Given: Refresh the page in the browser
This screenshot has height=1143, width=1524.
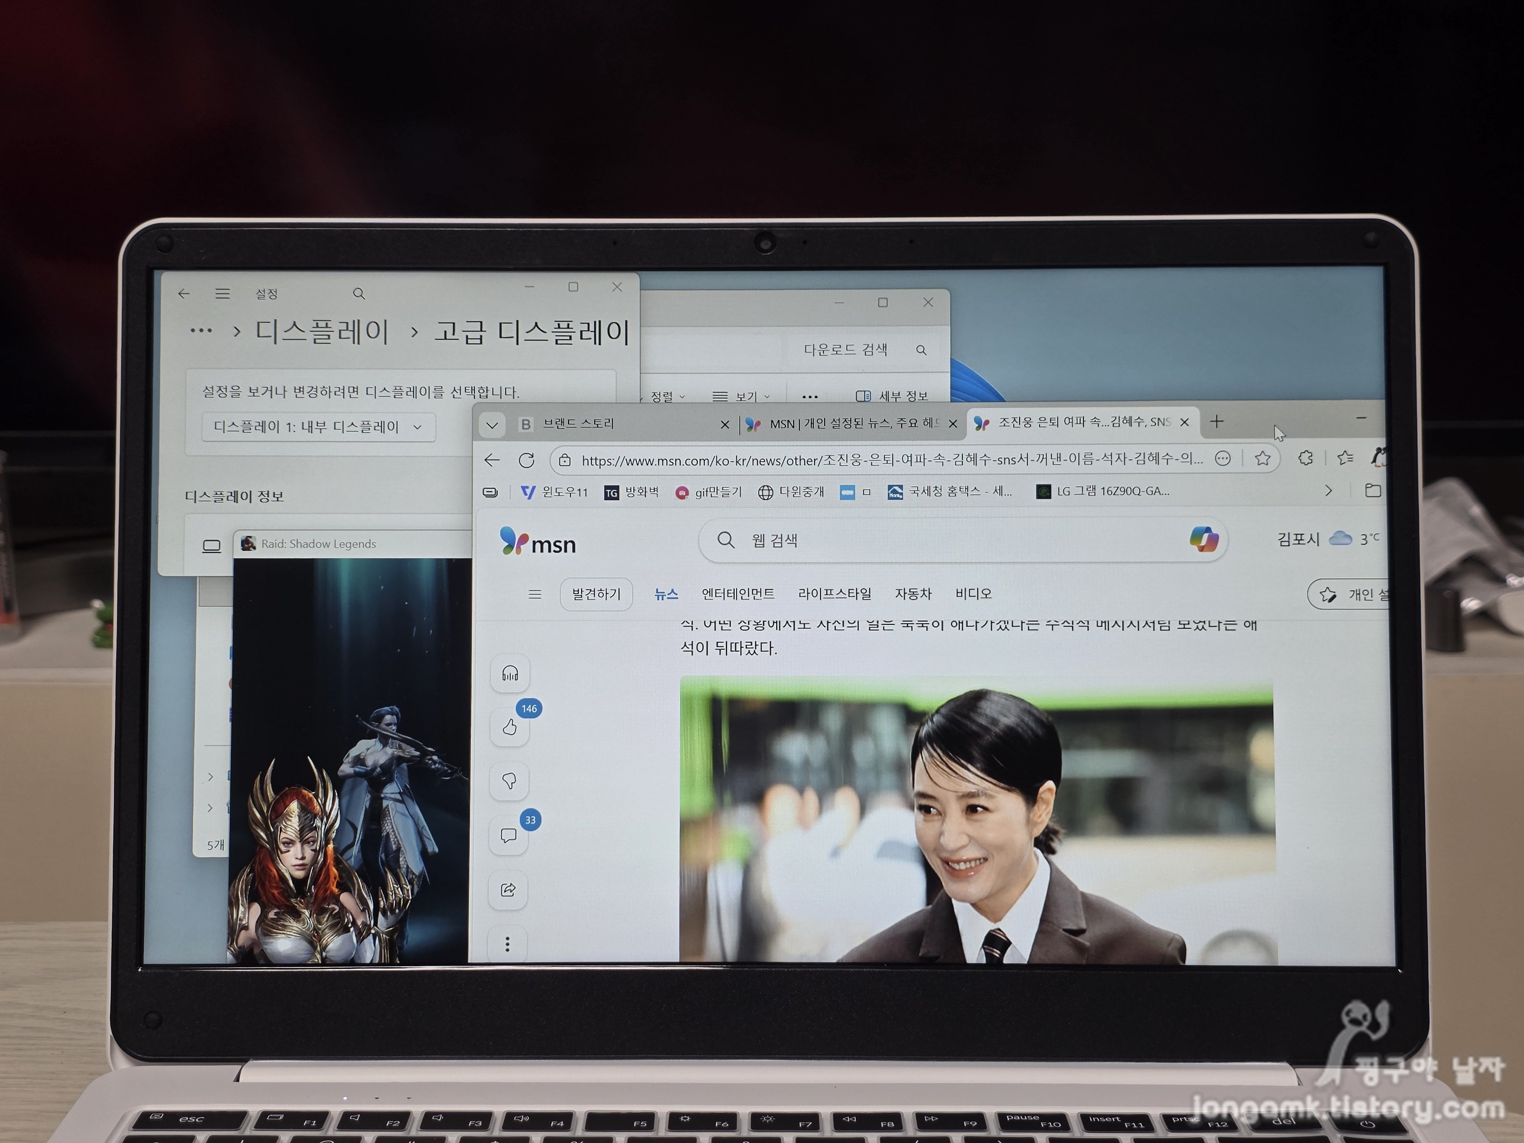Looking at the screenshot, I should (527, 460).
